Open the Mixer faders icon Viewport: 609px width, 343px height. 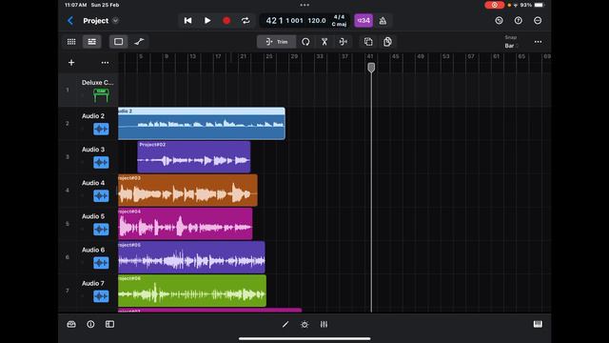point(324,324)
